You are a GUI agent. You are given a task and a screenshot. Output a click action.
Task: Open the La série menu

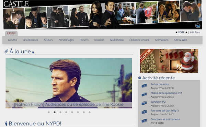pos(12,40)
